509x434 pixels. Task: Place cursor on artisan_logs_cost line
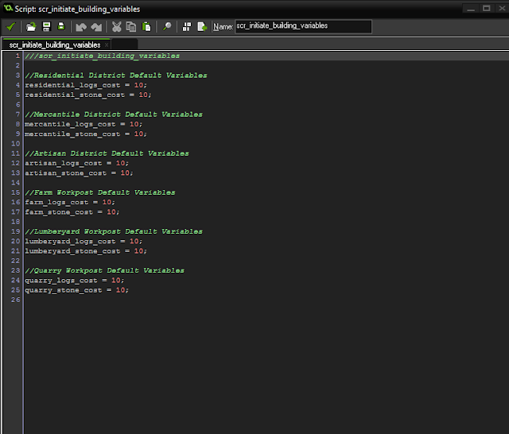click(x=76, y=163)
